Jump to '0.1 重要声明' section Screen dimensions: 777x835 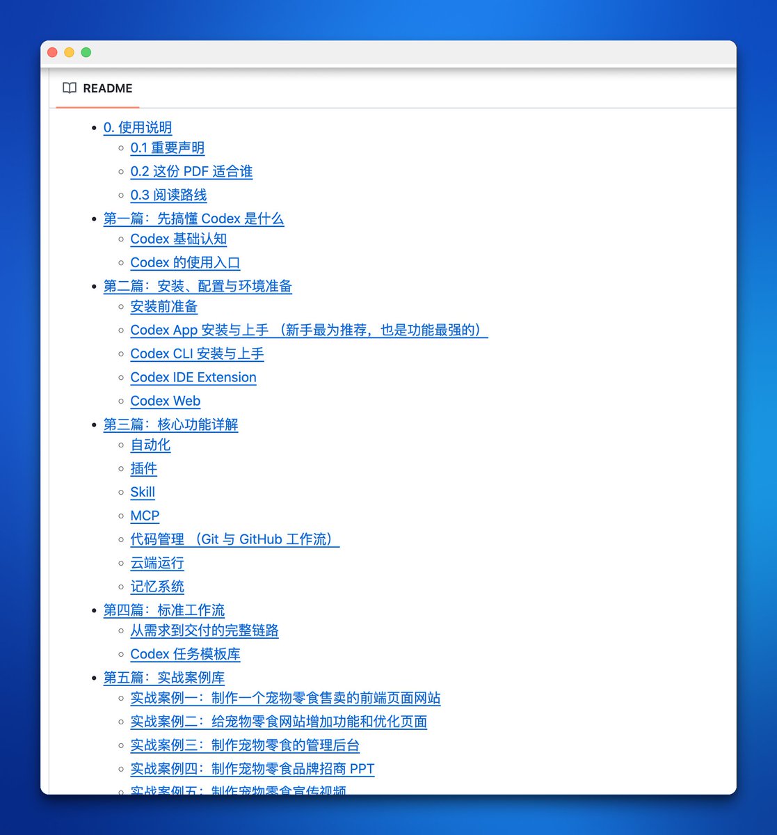[x=168, y=148]
